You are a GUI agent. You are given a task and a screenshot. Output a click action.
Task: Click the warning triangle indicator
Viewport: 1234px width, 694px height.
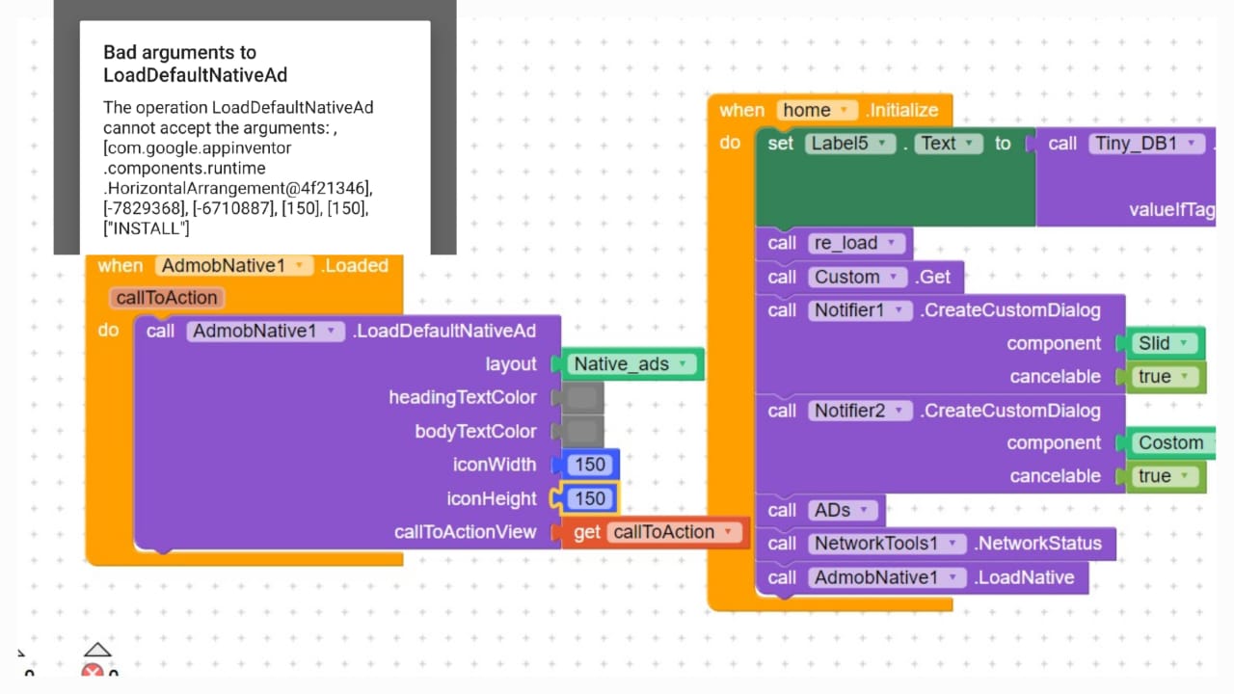[x=97, y=650]
